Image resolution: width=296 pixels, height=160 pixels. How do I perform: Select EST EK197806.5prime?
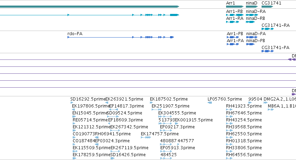[x=91, y=106]
